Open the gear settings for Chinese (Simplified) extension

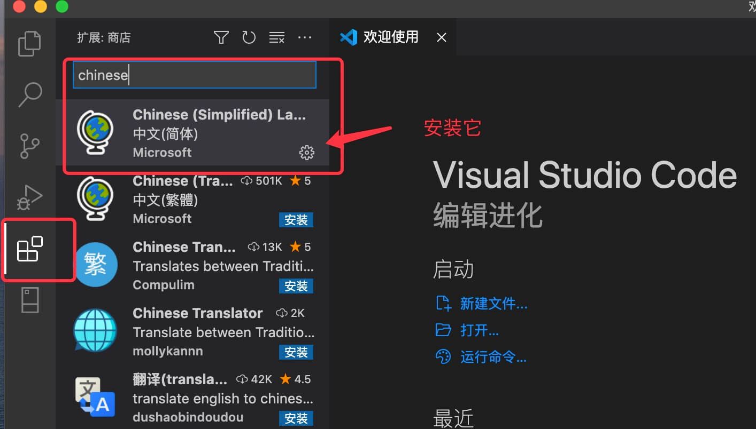(x=307, y=152)
